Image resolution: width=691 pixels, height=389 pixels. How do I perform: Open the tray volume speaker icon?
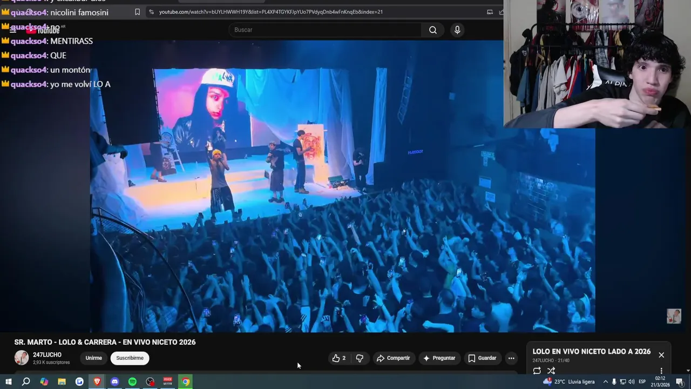click(x=632, y=382)
